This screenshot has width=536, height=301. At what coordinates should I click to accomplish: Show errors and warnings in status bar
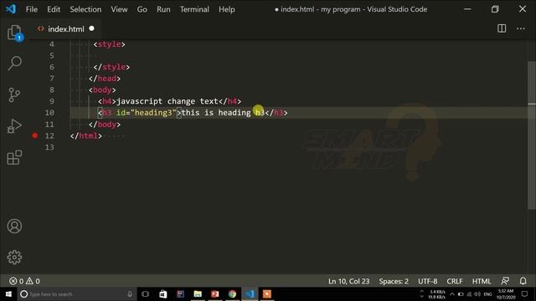tap(24, 281)
